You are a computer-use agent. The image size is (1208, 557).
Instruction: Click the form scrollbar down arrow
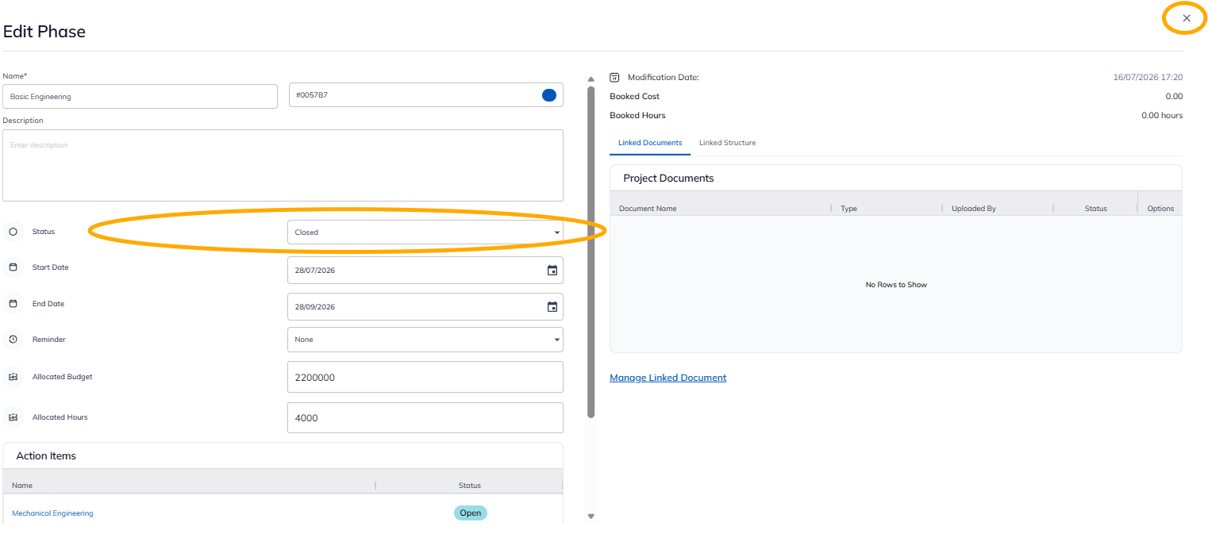pos(591,517)
